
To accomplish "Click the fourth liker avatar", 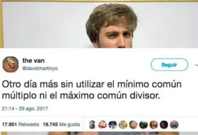I will point(123,124).
